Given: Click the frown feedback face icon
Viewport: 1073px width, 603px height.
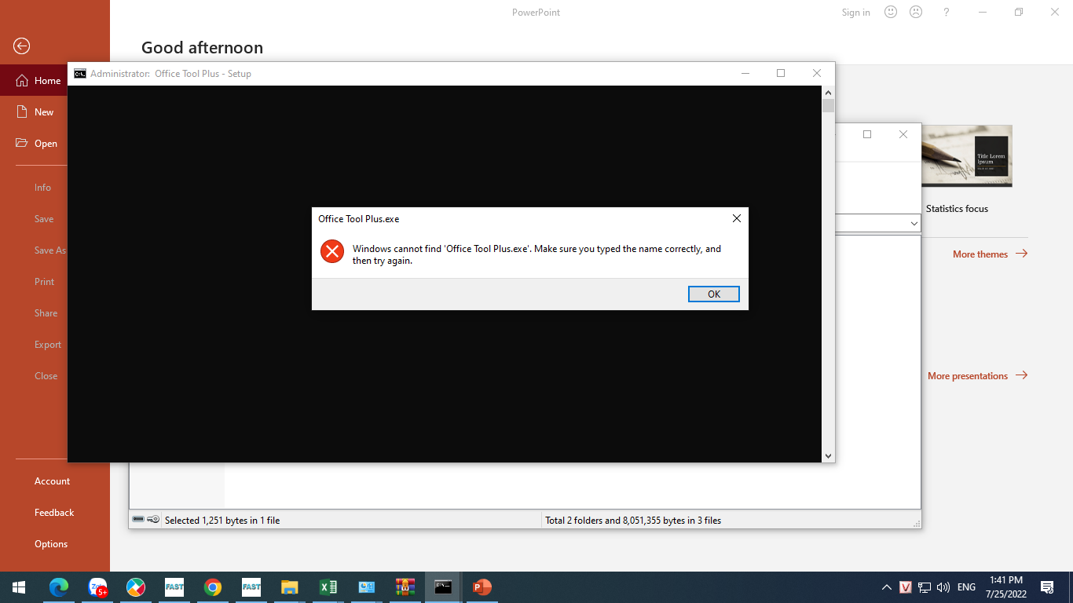Looking at the screenshot, I should pos(916,12).
